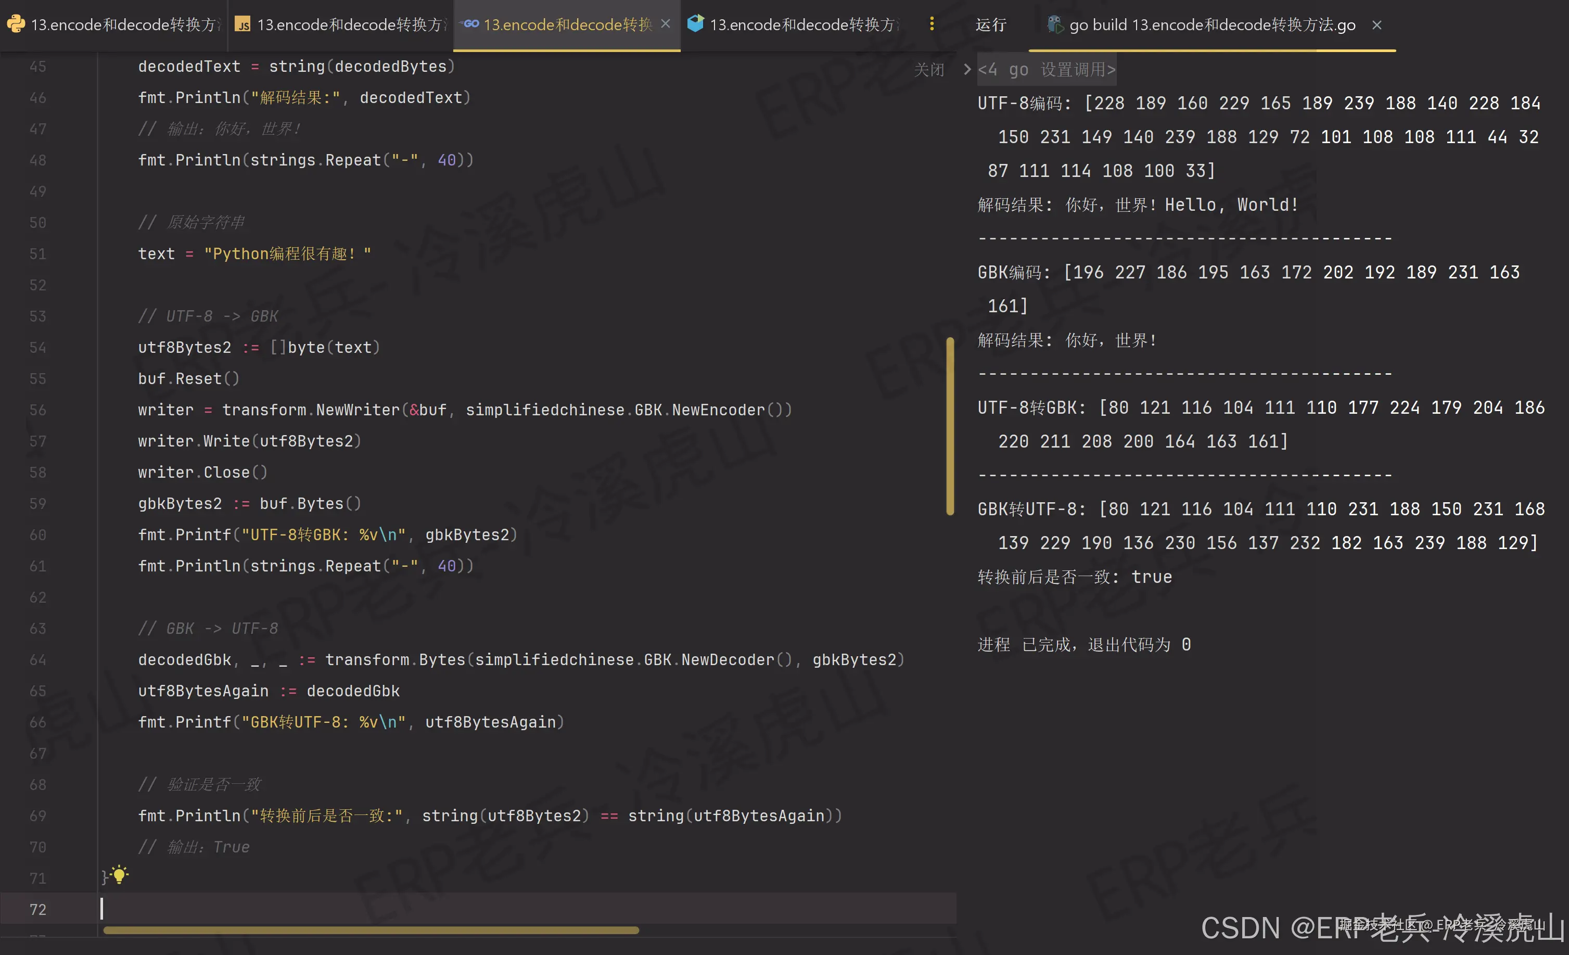1569x955 pixels.
Task: Open the editor tabs three-dot menu
Action: [931, 24]
